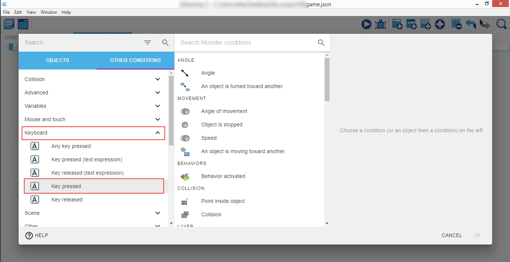
Task: Expand the Mouse and touch category
Action: [158, 119]
